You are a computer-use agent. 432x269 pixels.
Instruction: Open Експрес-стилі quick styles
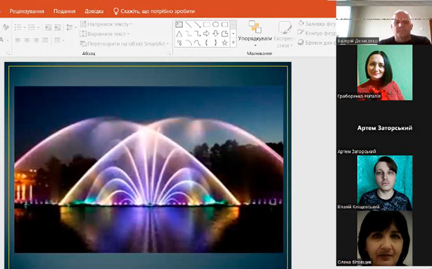click(285, 32)
